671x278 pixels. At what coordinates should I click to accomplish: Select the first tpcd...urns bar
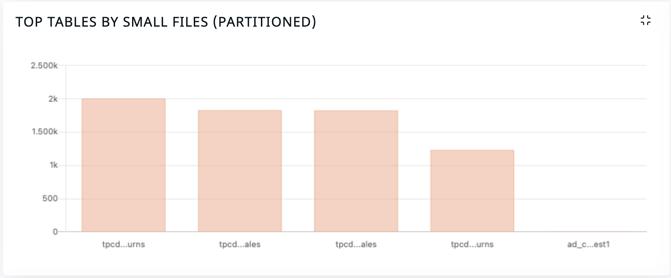pos(123,165)
